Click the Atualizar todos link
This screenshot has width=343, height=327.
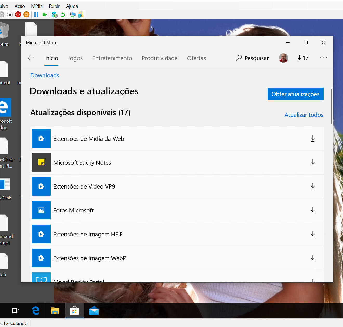304,115
